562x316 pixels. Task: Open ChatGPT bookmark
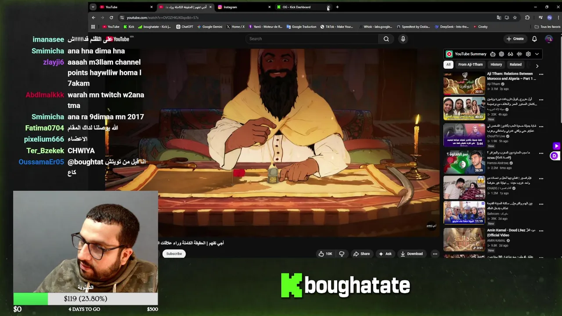coord(184,27)
